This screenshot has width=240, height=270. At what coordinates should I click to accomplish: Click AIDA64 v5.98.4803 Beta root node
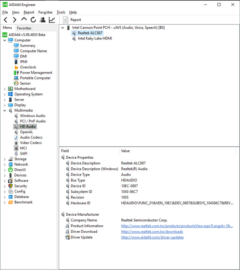click(x=27, y=35)
